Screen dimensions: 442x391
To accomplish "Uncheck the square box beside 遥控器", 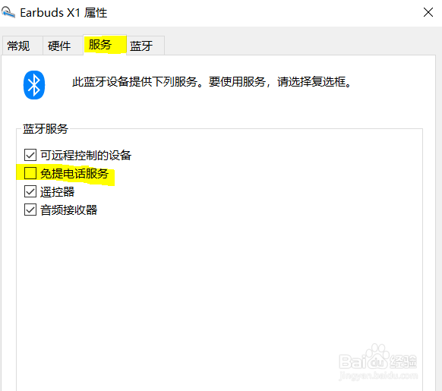I will [30, 191].
